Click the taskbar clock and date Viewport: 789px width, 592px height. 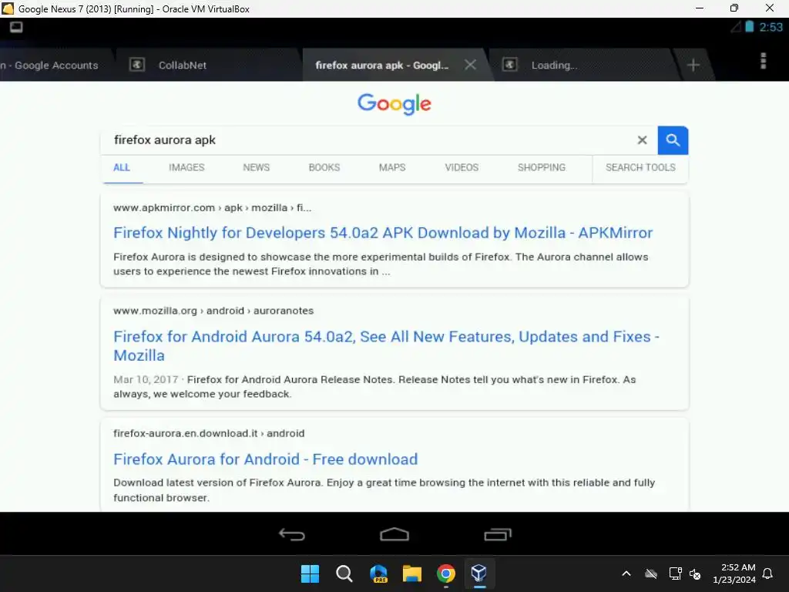point(734,573)
